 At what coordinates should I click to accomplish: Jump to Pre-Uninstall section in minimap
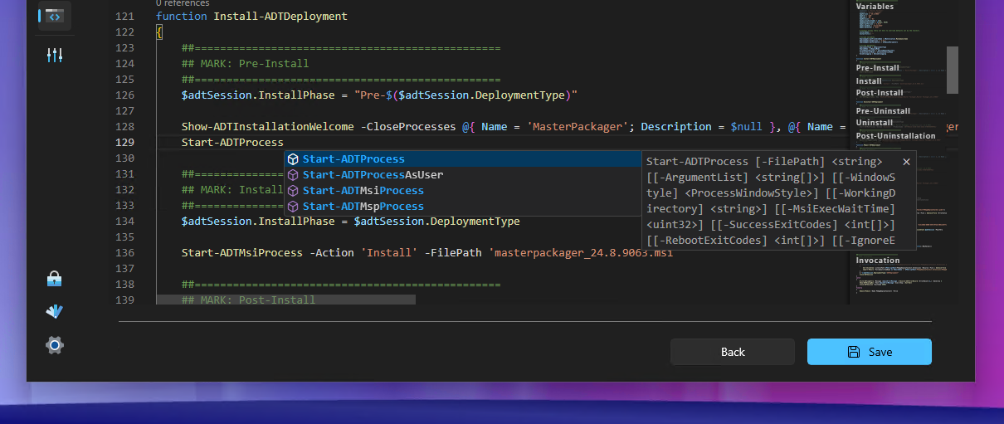(883, 111)
